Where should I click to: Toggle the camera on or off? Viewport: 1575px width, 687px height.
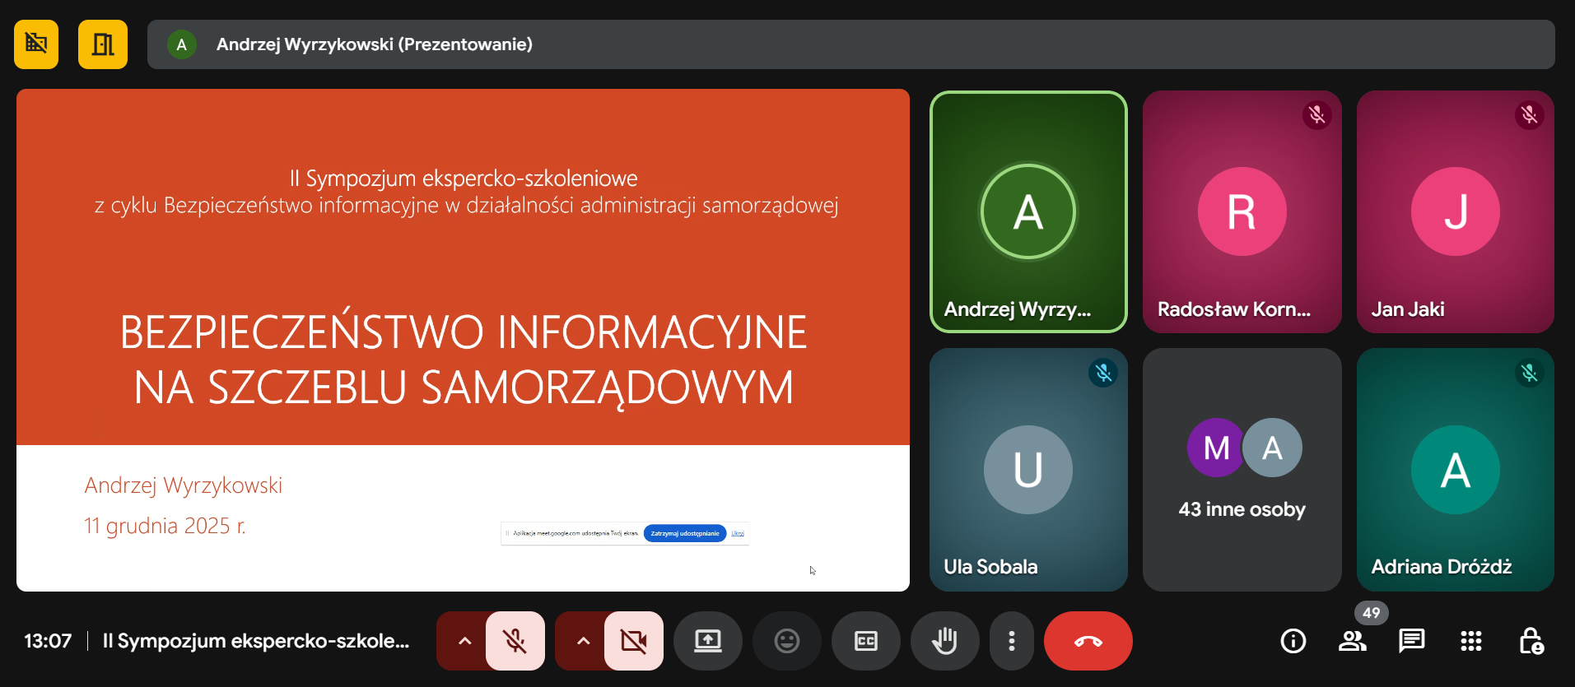tap(633, 641)
